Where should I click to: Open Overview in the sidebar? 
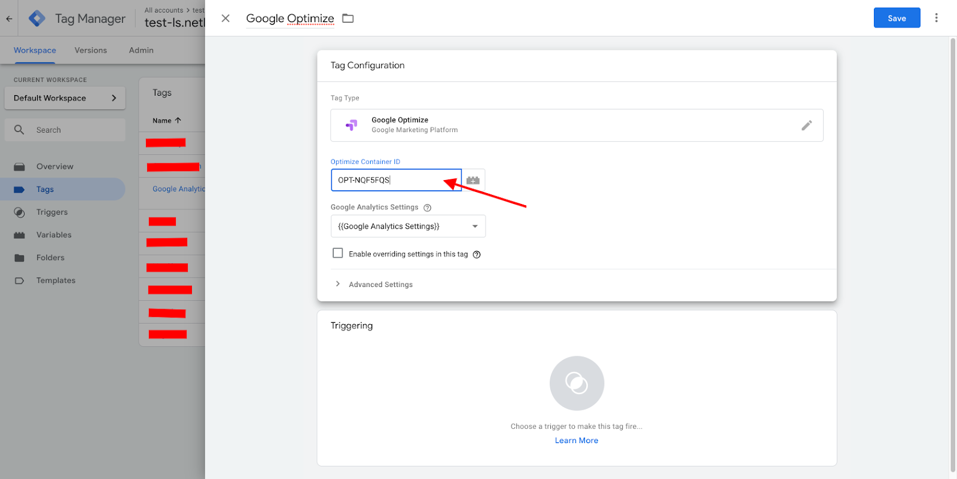(x=55, y=166)
